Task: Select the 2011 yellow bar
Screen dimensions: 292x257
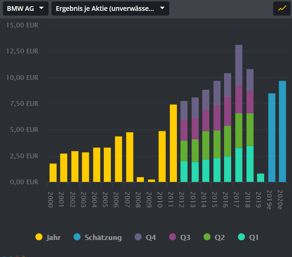Action: point(173,143)
